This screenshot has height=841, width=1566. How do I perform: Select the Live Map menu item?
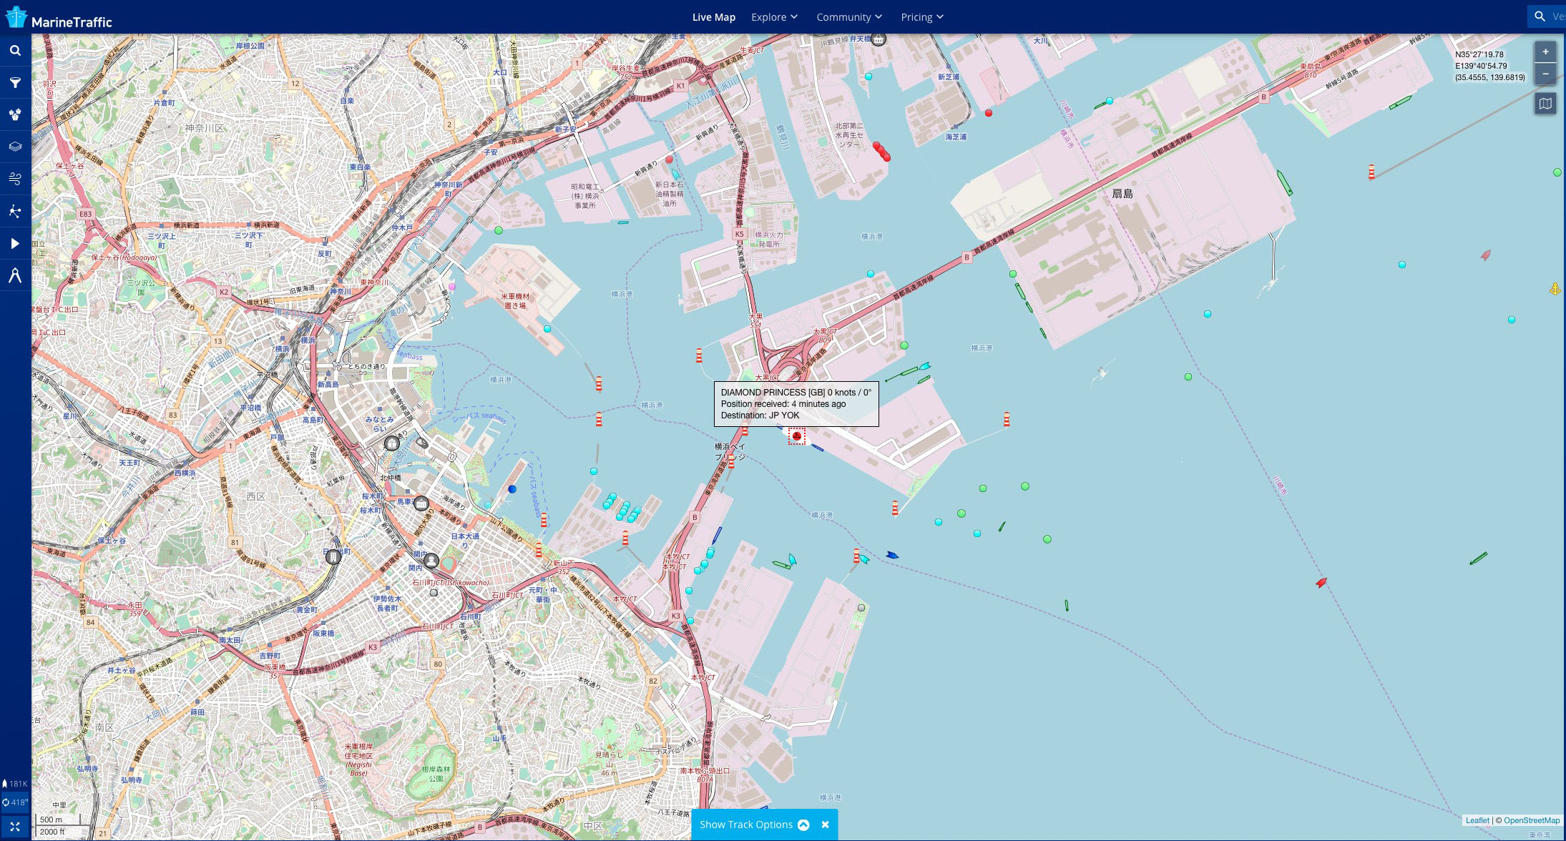(x=713, y=17)
